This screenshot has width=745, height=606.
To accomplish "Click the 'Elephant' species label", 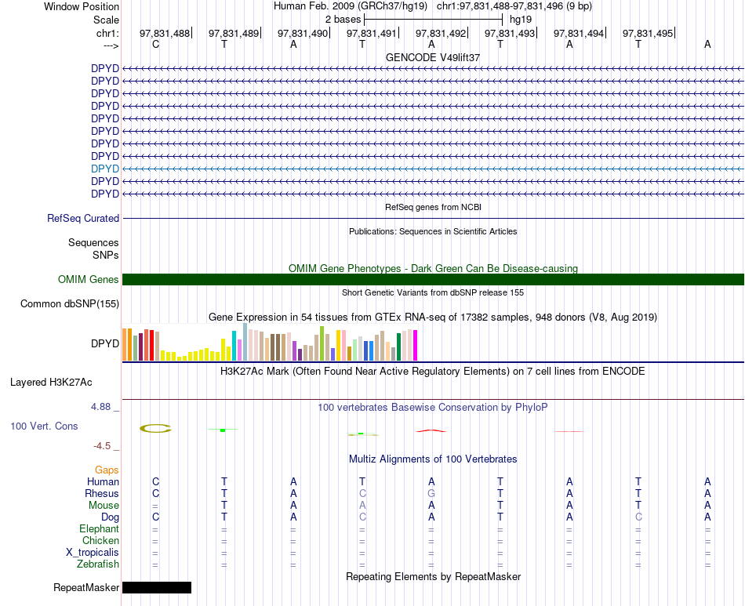I will 100,529.
